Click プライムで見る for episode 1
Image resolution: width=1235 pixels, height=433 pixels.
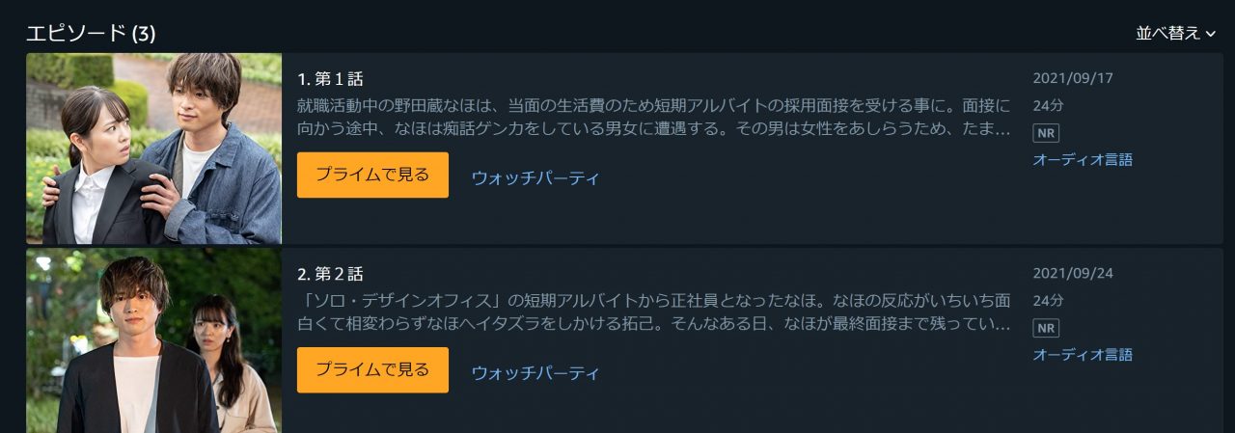[372, 175]
